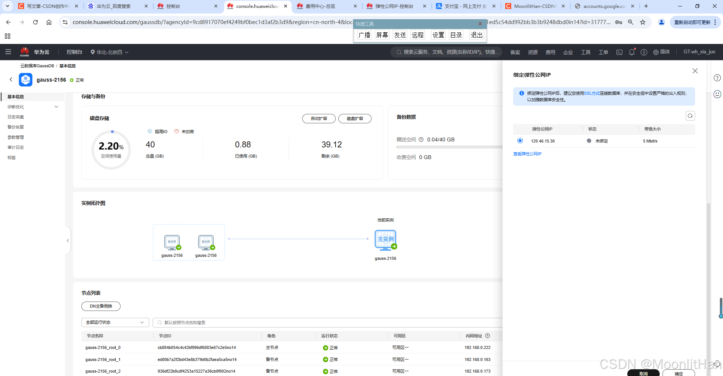Open the 华北-北京四 region selector
This screenshot has height=376, width=723.
[x=109, y=52]
